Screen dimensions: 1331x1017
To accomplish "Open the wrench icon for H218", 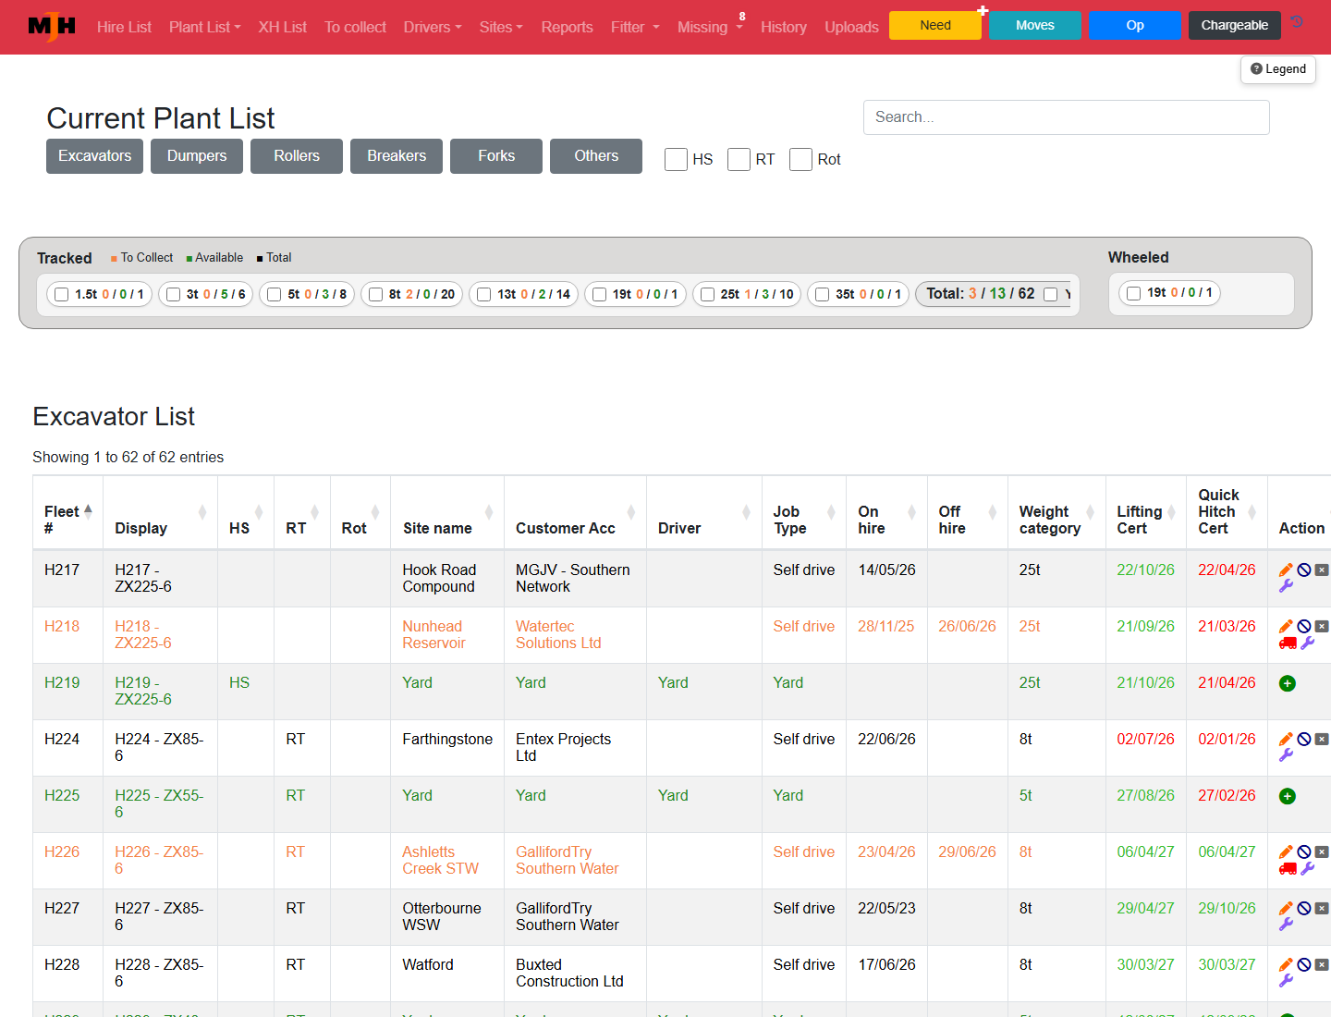I will pos(1307,643).
